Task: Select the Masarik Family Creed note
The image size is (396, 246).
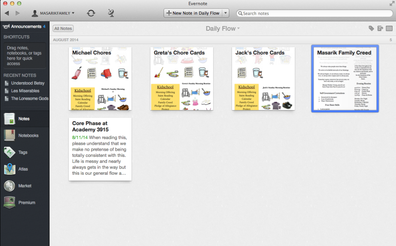Action: point(345,79)
